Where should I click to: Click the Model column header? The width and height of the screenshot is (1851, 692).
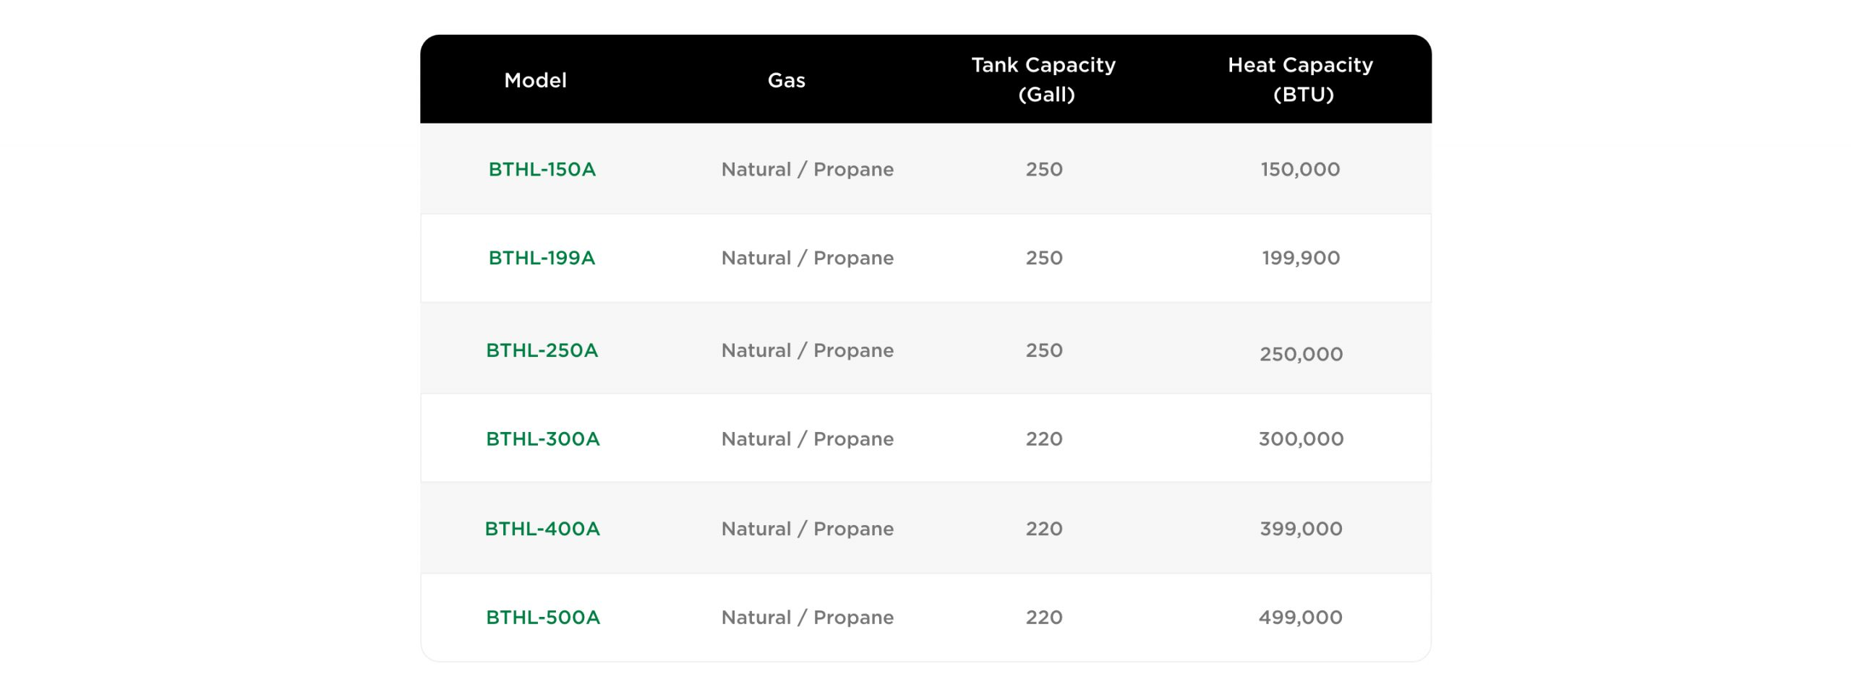pos(535,80)
